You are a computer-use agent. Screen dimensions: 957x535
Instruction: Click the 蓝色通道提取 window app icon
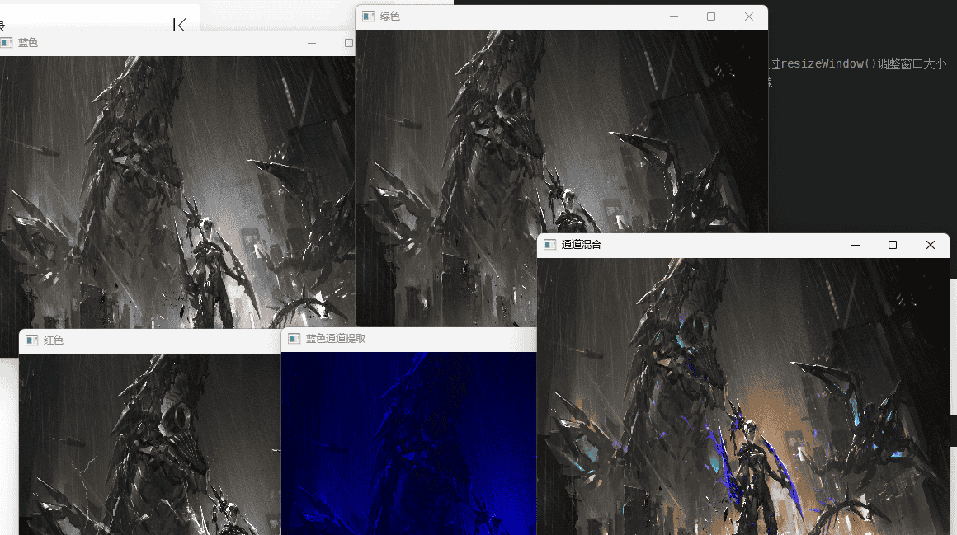coord(295,339)
